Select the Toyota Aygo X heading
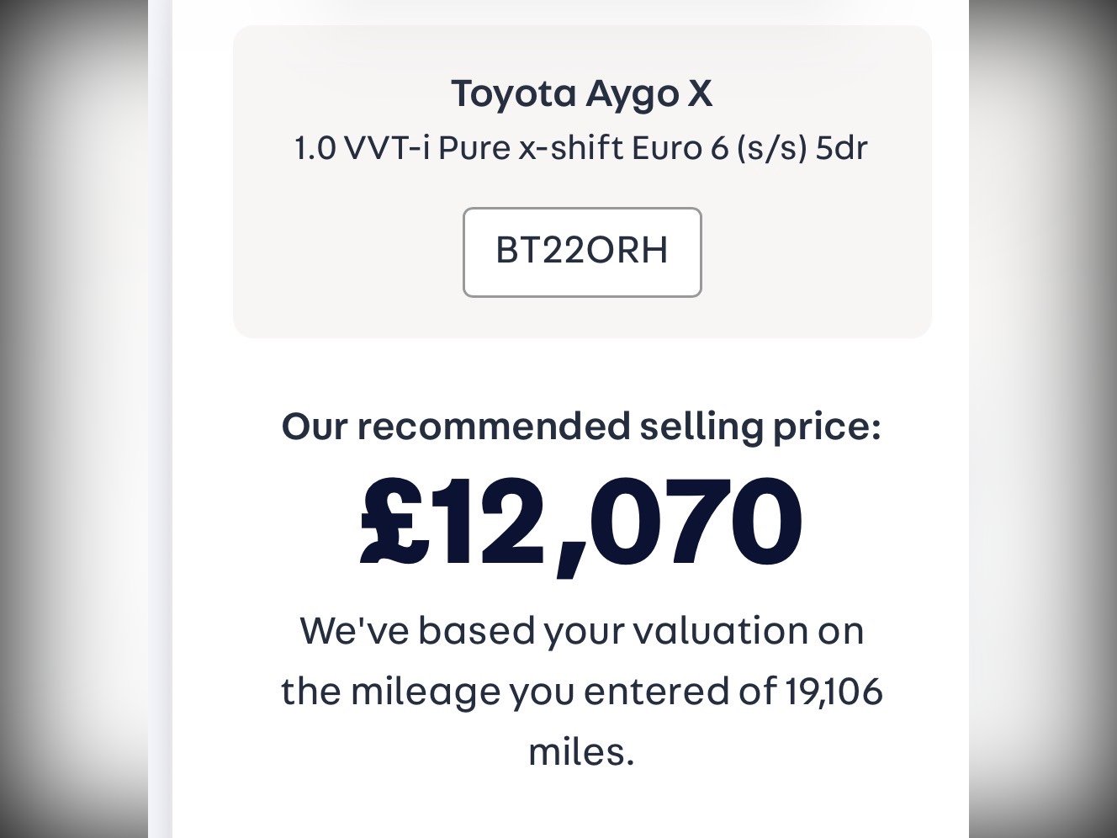The width and height of the screenshot is (1117, 838). tap(582, 93)
